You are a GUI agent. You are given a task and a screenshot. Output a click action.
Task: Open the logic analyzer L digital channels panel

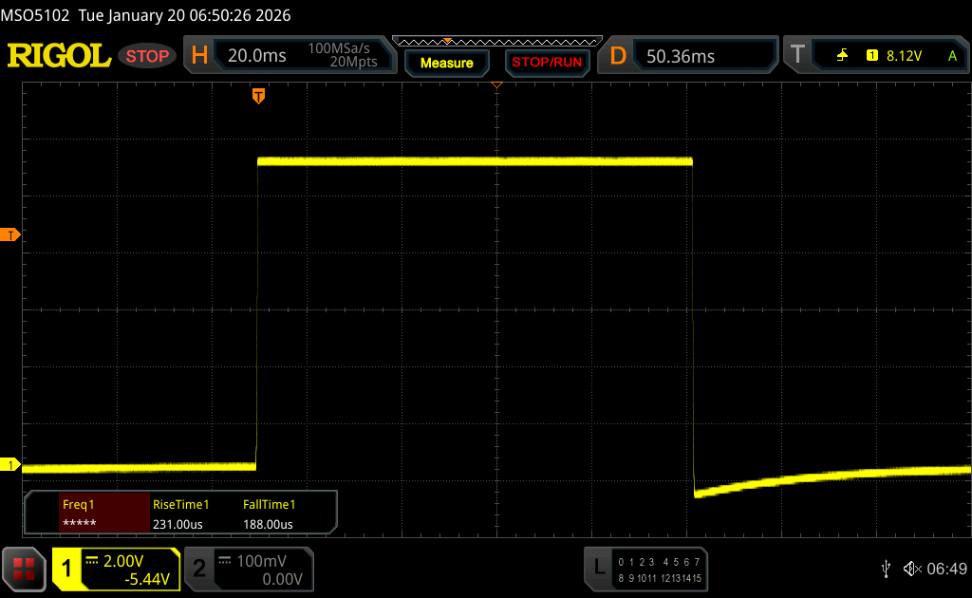point(598,568)
